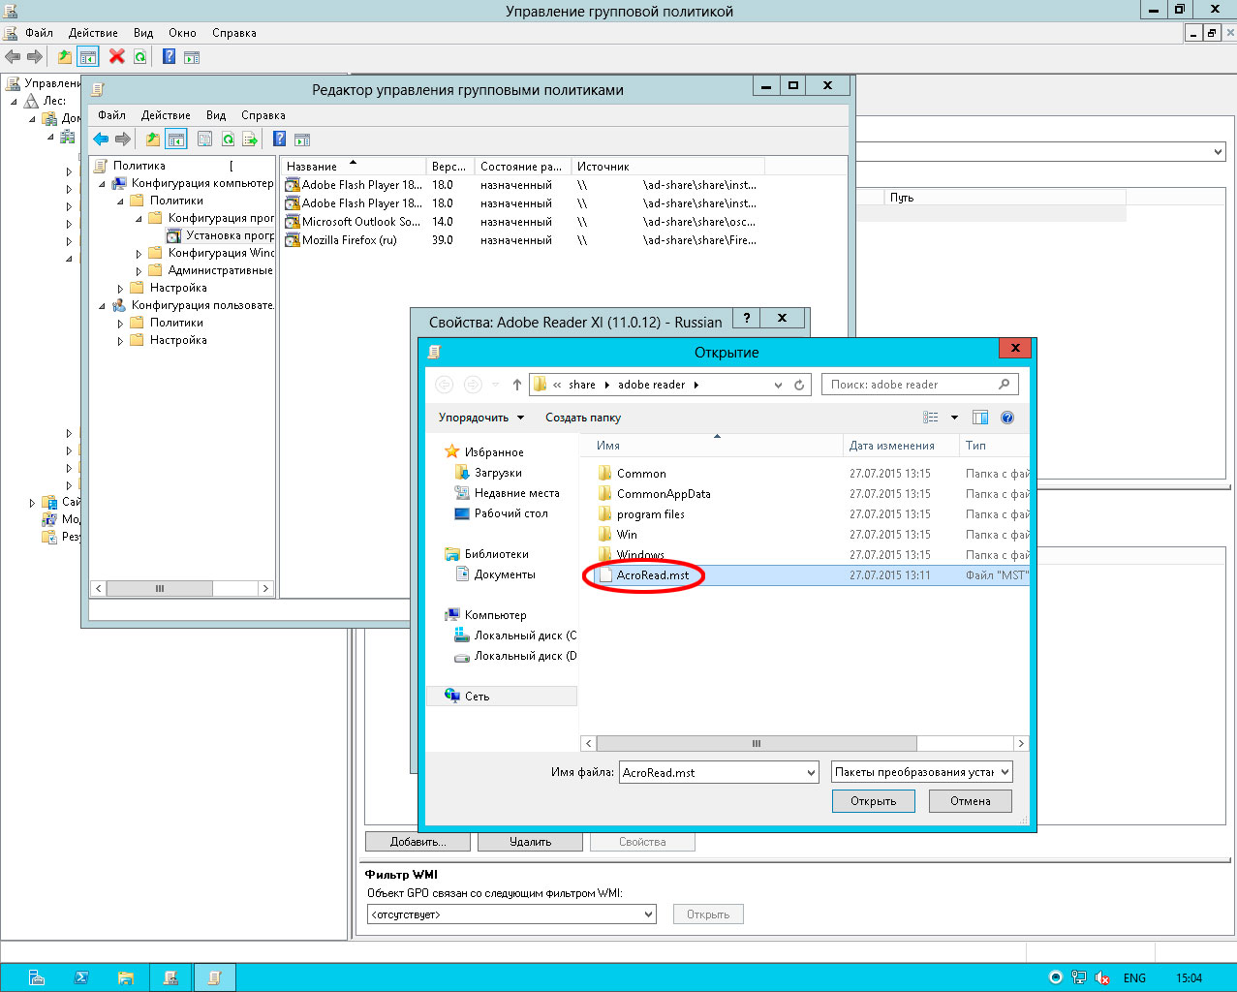
Task: Select Mozilla Firefox (ru) package row
Action: coord(520,240)
